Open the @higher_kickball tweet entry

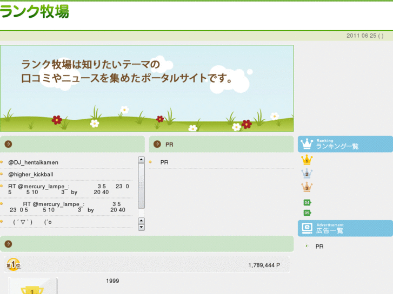pyautogui.click(x=31, y=174)
